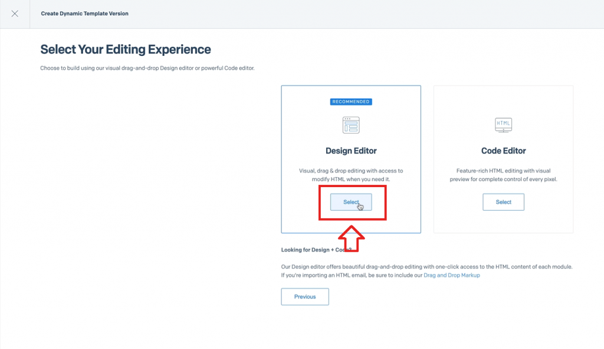Click the Design Editor layout icon
The height and width of the screenshot is (349, 604).
[351, 125]
